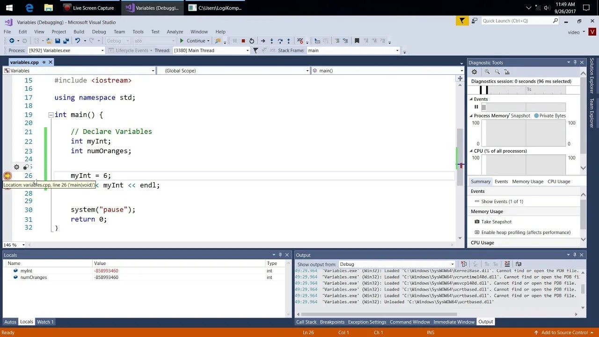The height and width of the screenshot is (337, 599).
Task: Click the Step Into icon
Action: tap(271, 41)
